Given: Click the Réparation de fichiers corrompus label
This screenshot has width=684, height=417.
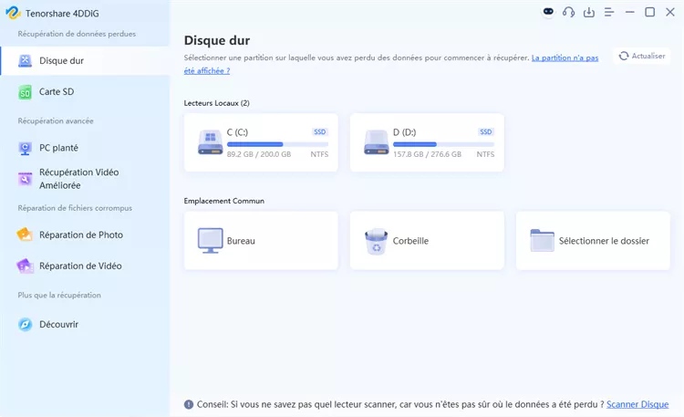Looking at the screenshot, I should [x=75, y=208].
